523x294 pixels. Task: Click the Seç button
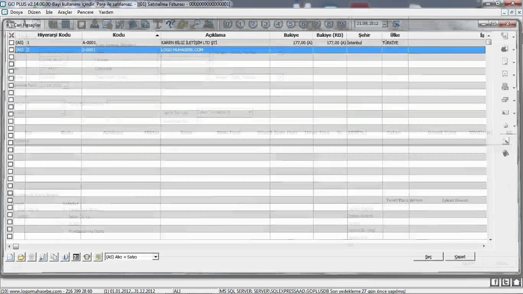(x=428, y=257)
